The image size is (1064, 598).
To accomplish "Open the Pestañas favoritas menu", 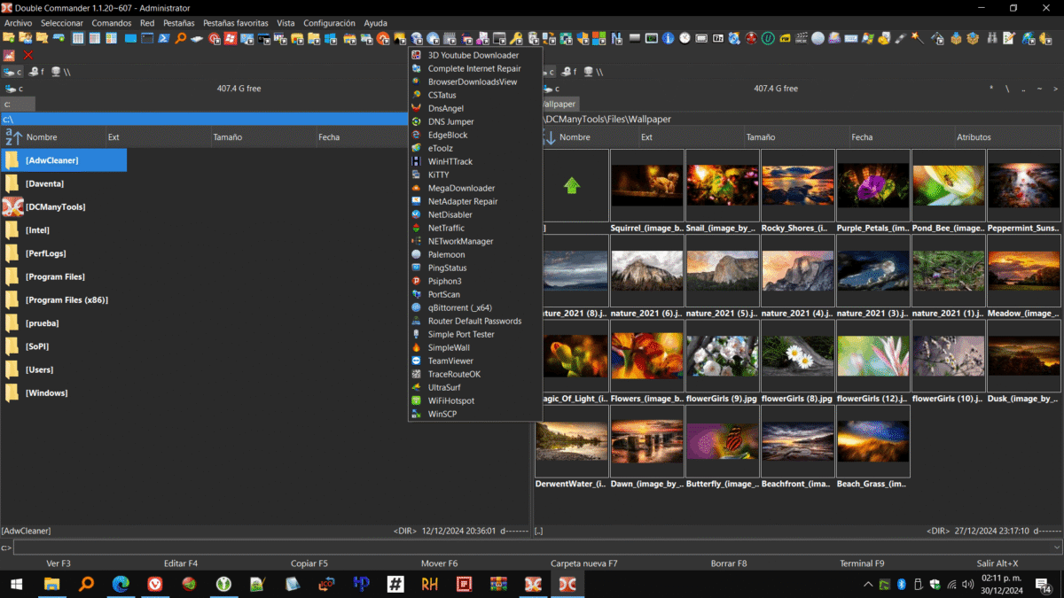I will click(x=235, y=22).
